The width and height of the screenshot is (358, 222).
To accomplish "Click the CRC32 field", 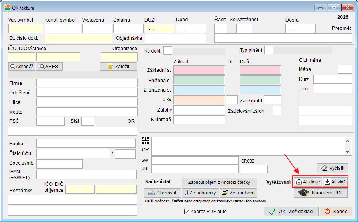I will [x=254, y=169].
